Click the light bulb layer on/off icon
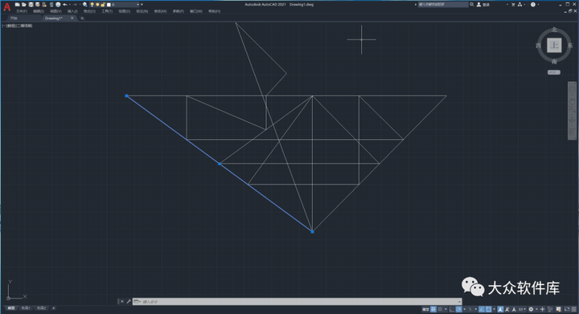The height and width of the screenshot is (314, 579). coord(92,5)
